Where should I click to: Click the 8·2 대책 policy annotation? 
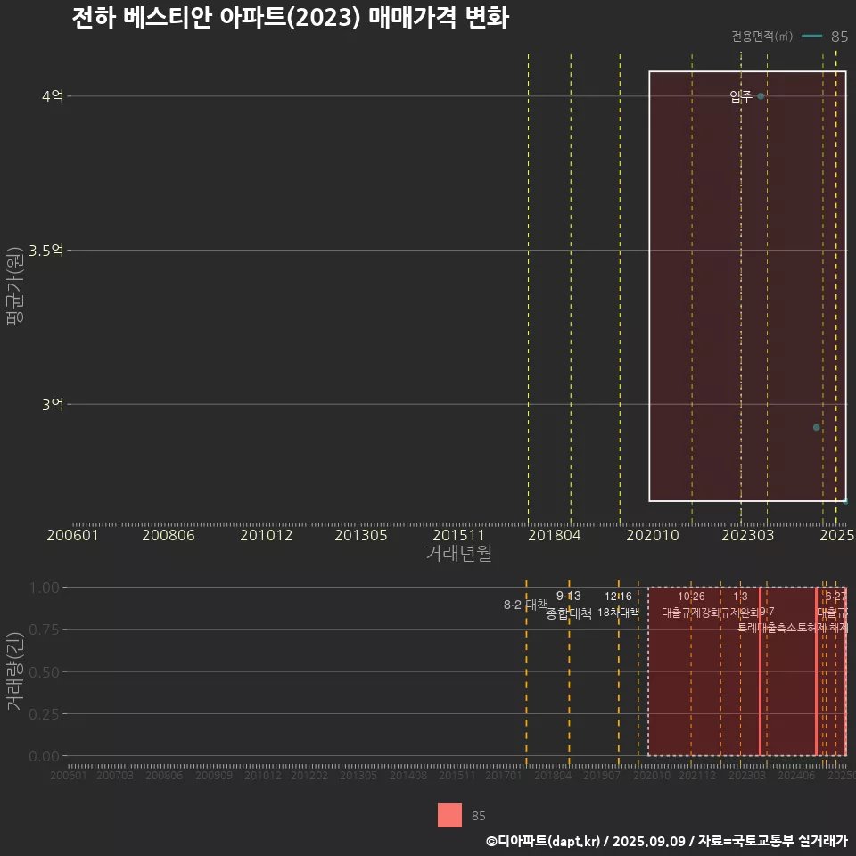point(526,605)
